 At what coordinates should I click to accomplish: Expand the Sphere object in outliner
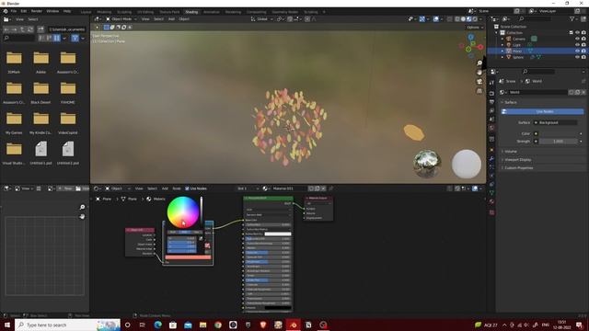[502, 57]
